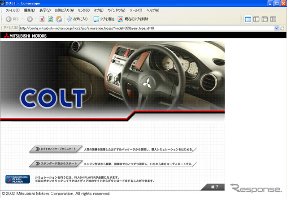Open the small arrow beside the Forward button
Screen dimensions: 287x198
pyautogui.click(x=35, y=19)
